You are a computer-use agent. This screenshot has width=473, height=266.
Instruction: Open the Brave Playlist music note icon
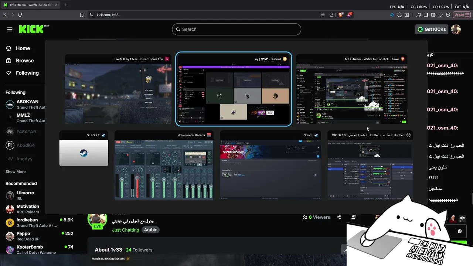419,15
